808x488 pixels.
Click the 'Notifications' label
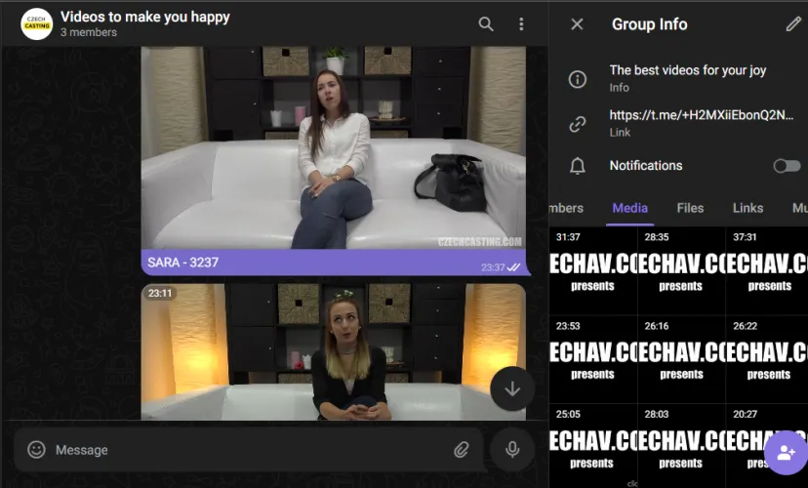(x=646, y=165)
